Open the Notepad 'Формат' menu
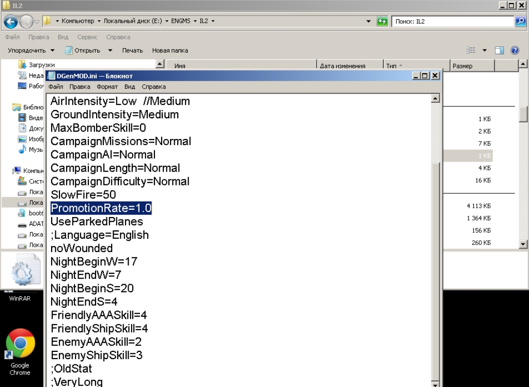The height and width of the screenshot is (387, 529). 107,87
